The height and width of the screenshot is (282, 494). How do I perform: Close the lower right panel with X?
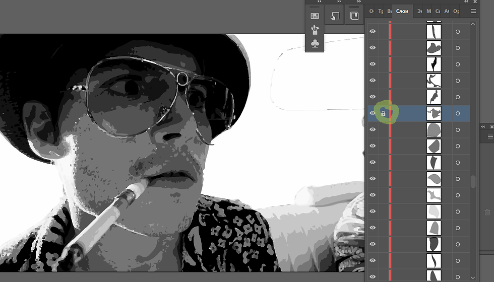pyautogui.click(x=492, y=126)
